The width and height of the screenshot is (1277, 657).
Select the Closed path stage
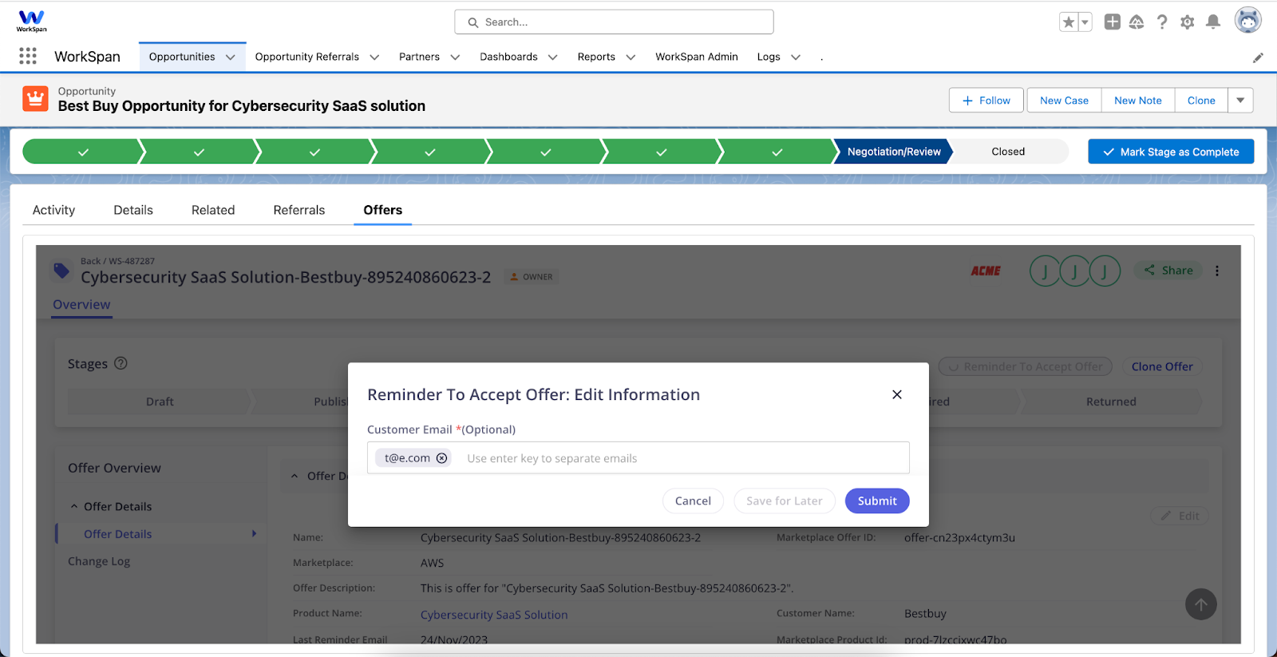(x=1008, y=152)
